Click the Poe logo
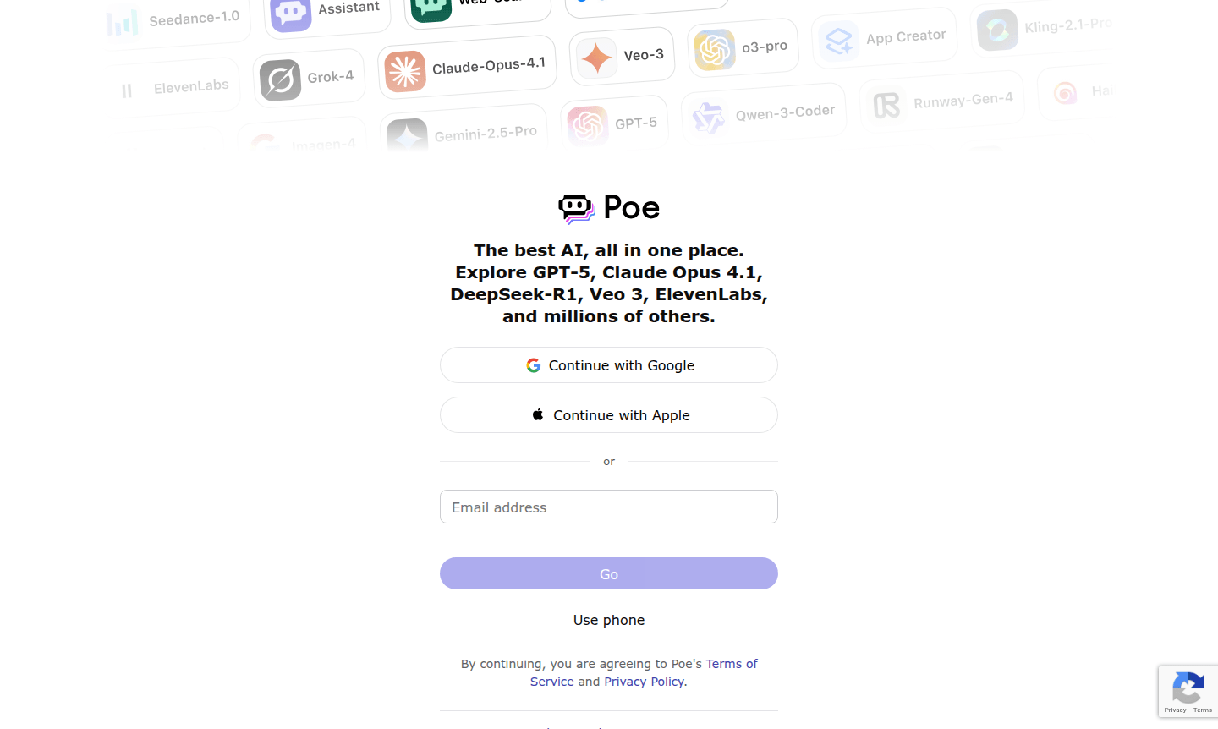This screenshot has height=729, width=1218. coord(608,207)
